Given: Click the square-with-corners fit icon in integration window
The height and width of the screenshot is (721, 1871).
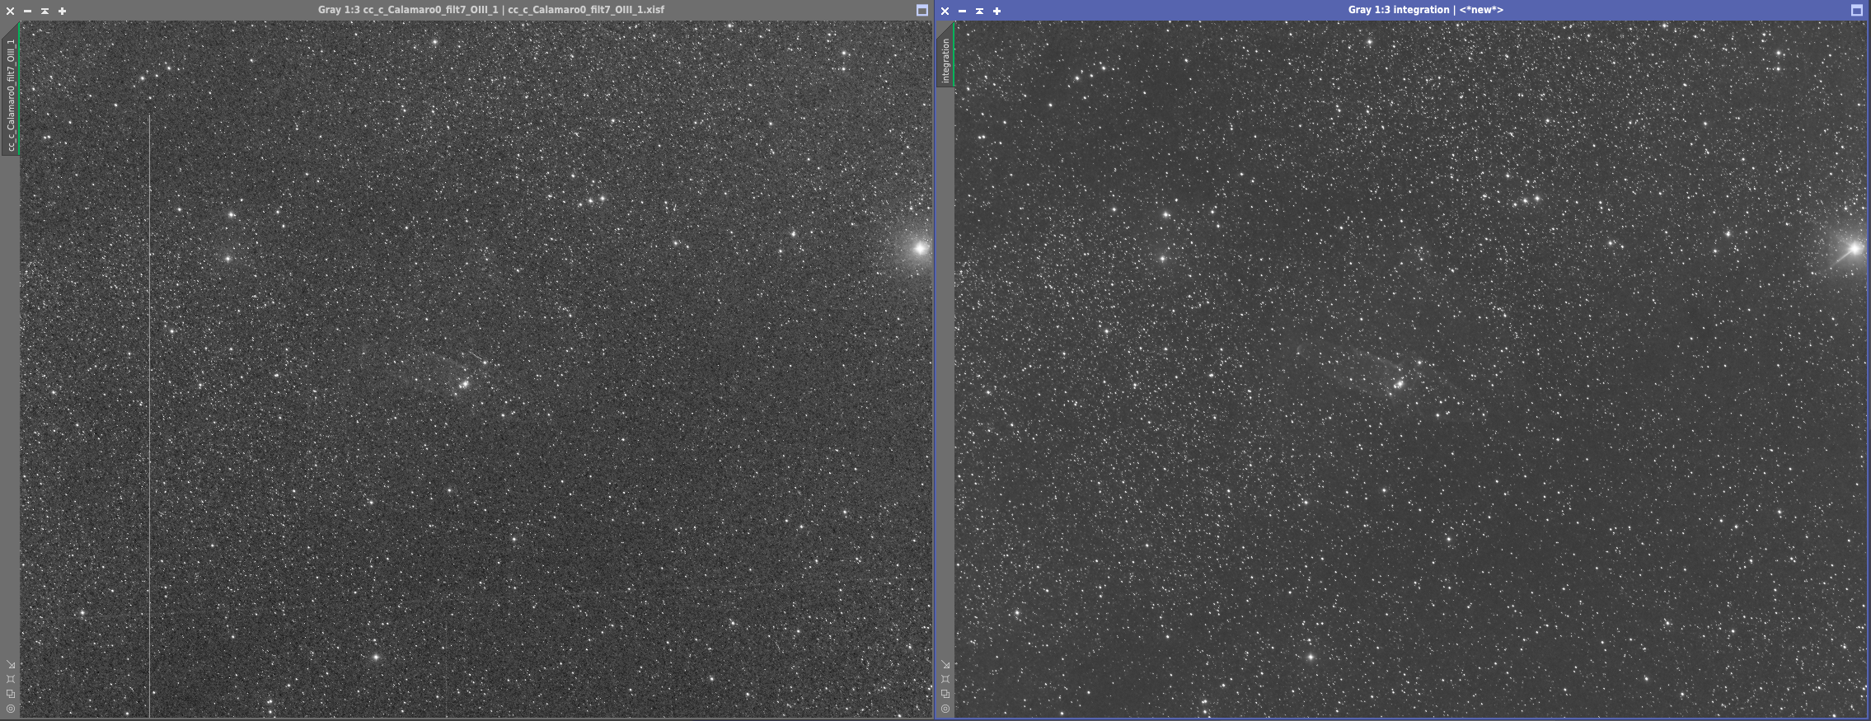Looking at the screenshot, I should pyautogui.click(x=945, y=679).
